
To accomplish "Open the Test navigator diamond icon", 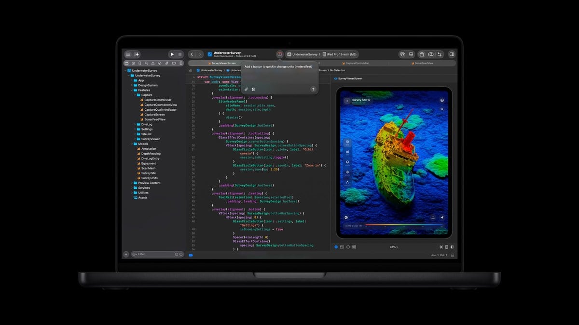I will pyautogui.click(x=160, y=63).
